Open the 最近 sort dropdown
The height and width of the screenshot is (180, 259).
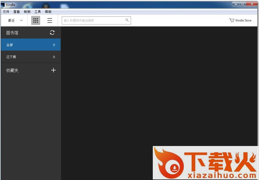[15, 20]
